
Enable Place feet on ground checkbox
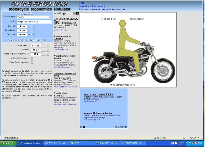coord(32,62)
